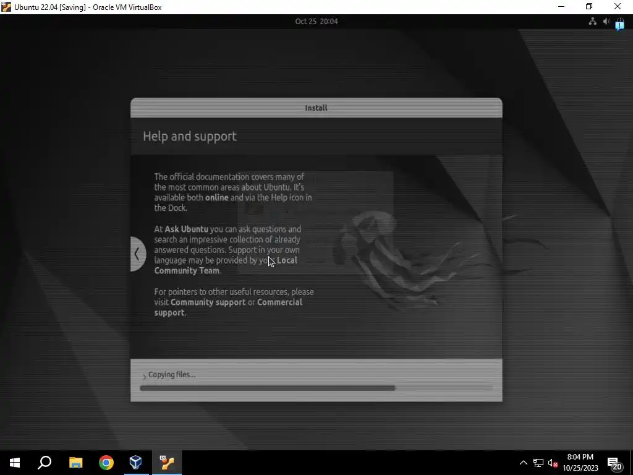The height and width of the screenshot is (475, 633).
Task: Click the VirtualBox window title icon
Action: 6,7
